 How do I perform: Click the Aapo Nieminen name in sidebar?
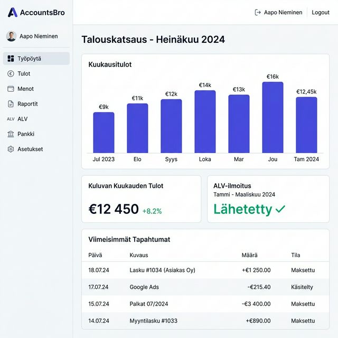tap(39, 36)
